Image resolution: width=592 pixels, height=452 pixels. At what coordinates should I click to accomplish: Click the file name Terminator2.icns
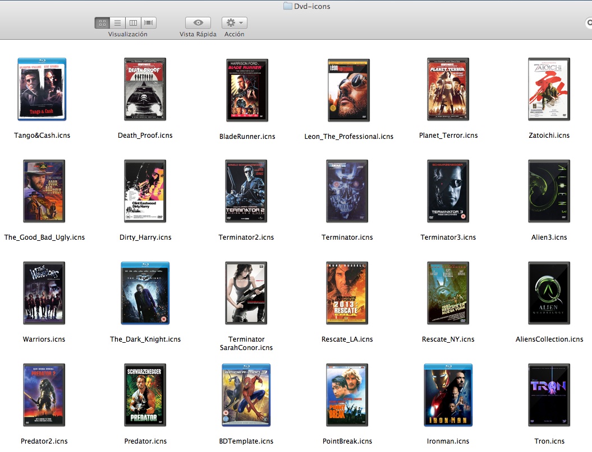coord(246,237)
